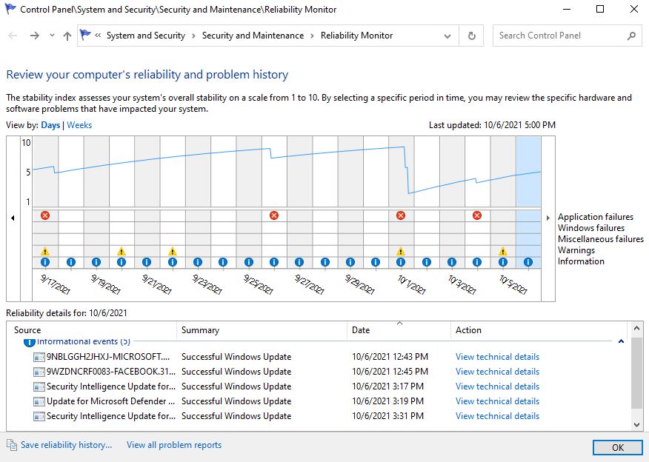Open the recent locations dropdown arrow
This screenshot has height=462, width=649.
52,36
